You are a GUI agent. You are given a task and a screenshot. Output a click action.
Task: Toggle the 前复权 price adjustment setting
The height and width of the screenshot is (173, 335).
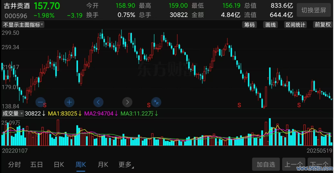[x=323, y=25]
